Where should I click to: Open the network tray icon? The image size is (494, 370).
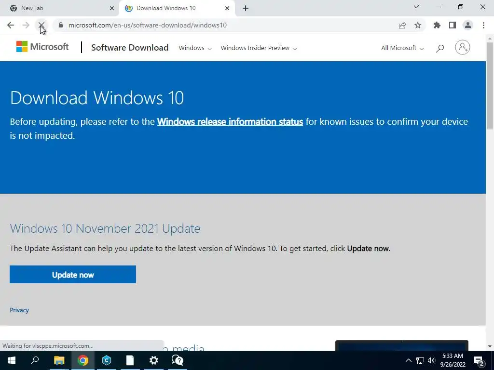tap(420, 360)
